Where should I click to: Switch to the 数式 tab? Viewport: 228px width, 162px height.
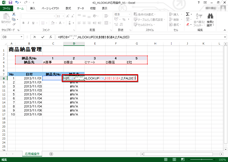point(68,9)
